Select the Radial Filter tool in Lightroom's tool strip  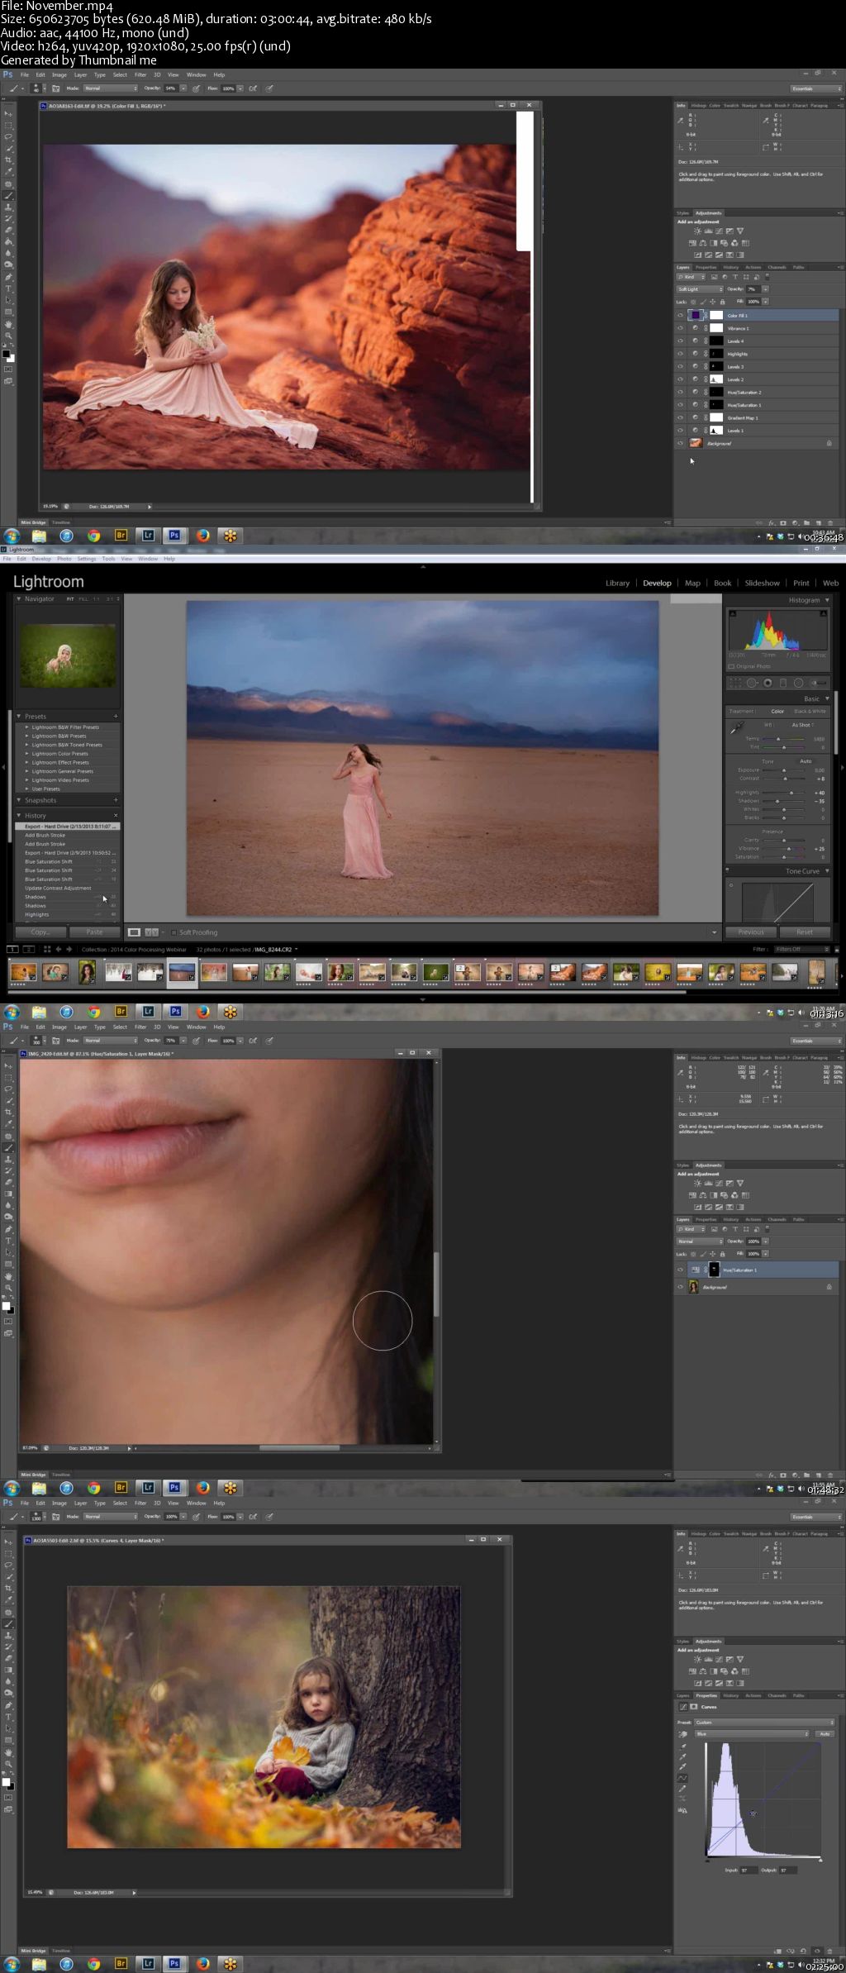799,683
